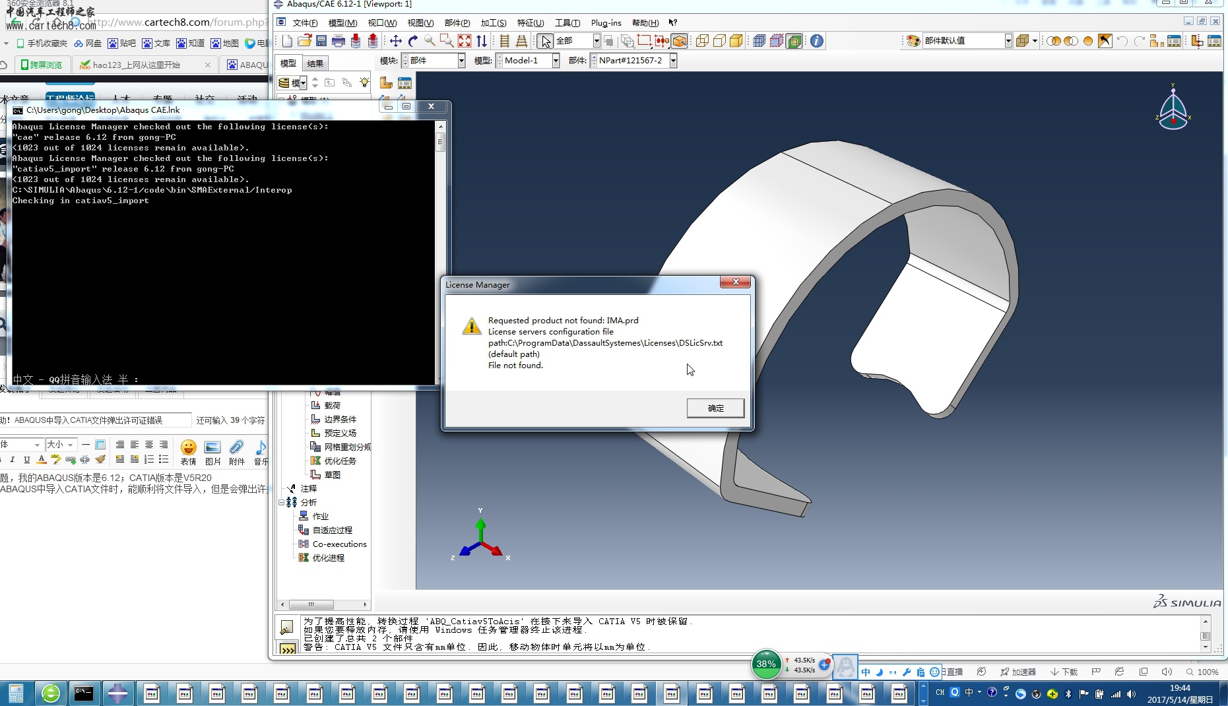Select the Box Zoom tool
Viewport: 1228px width, 706px height.
447,41
